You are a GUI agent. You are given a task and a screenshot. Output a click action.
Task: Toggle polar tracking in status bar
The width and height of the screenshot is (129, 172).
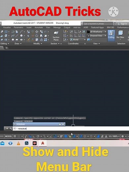[38, 136]
